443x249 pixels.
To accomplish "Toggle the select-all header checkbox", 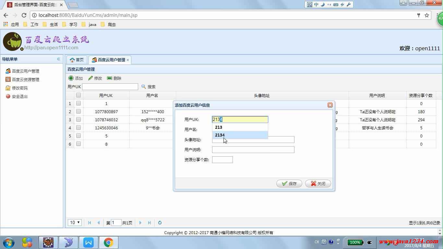I will (78, 95).
